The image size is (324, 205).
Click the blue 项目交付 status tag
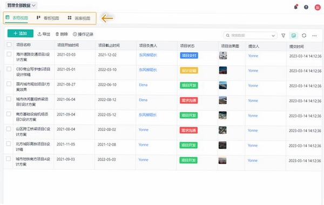click(x=189, y=56)
